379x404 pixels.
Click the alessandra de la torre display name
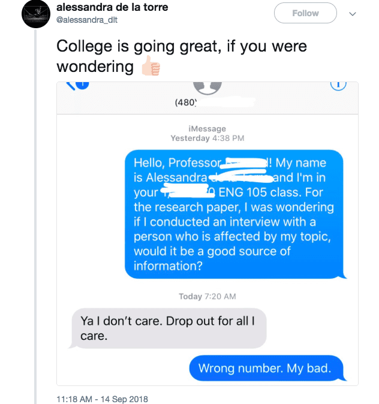pos(112,7)
